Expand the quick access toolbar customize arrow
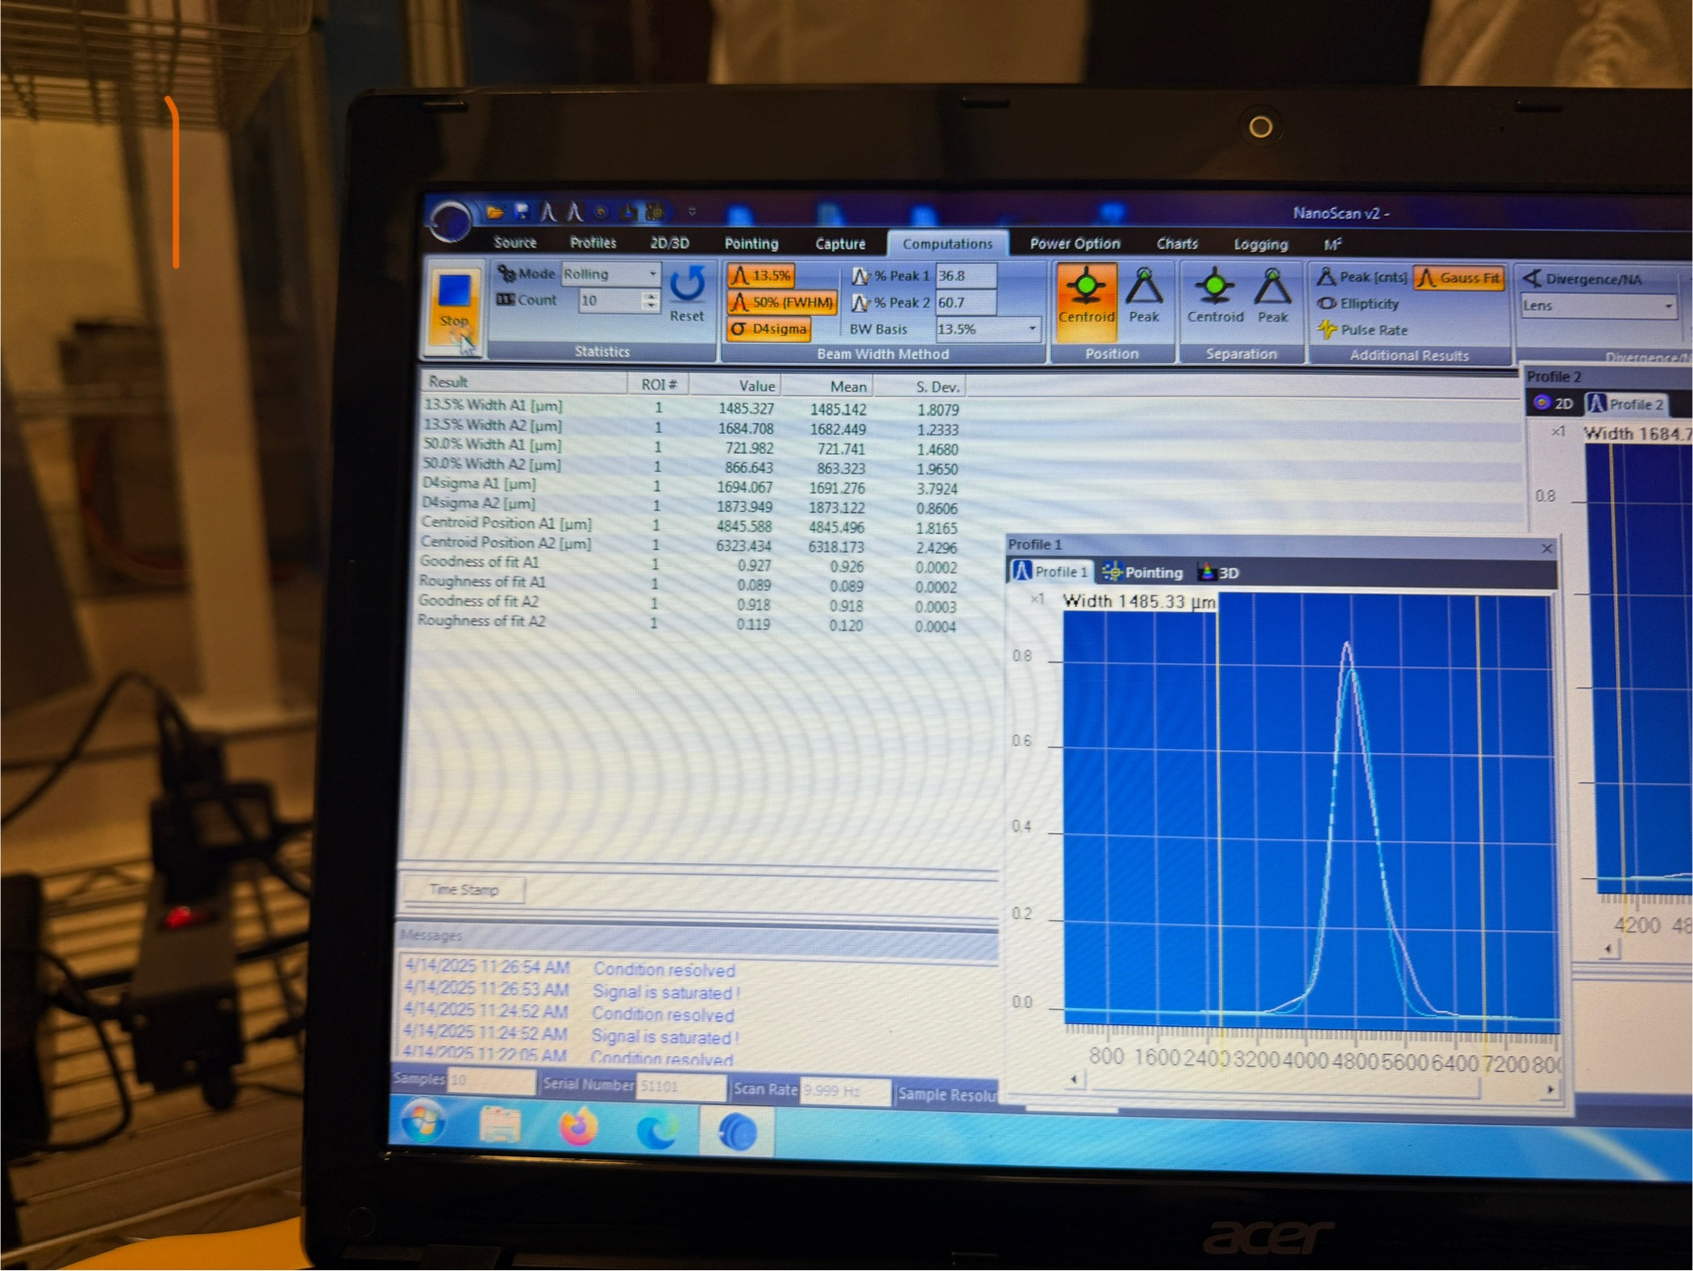 [x=692, y=212]
